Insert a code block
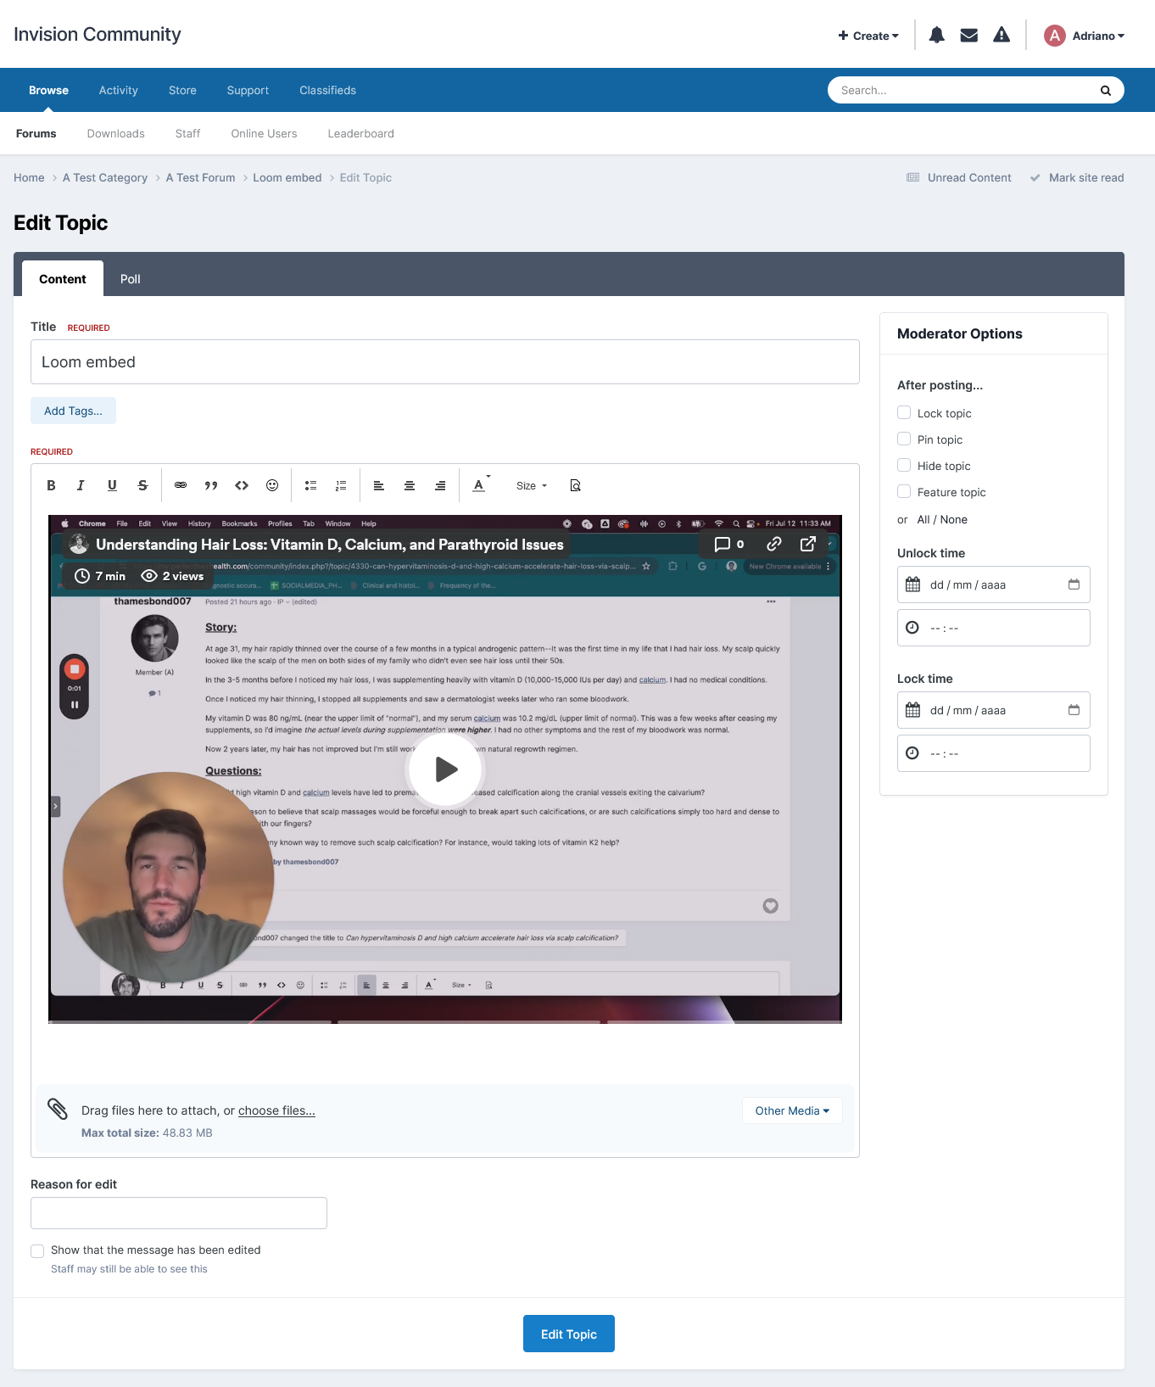The image size is (1155, 1387). click(242, 485)
